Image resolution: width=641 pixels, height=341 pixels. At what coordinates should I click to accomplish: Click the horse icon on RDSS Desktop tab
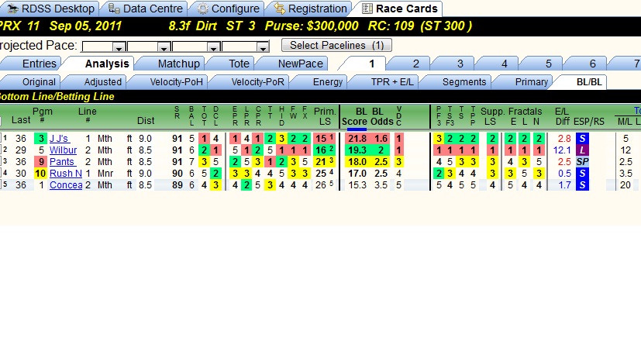[13, 9]
